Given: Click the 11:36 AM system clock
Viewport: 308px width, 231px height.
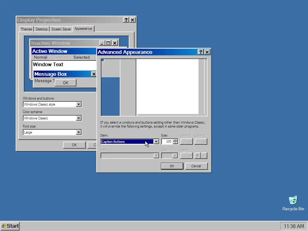Looking at the screenshot, I should (x=294, y=226).
